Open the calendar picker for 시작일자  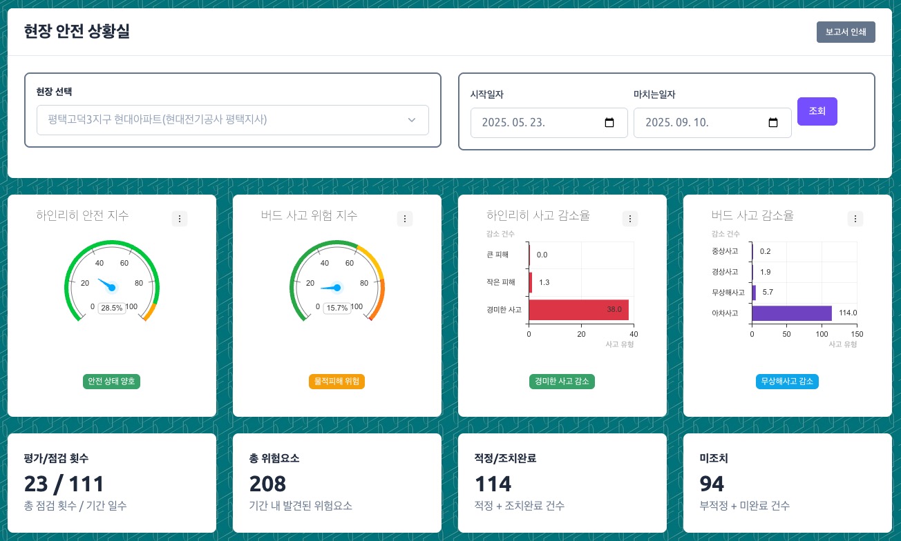tap(609, 123)
